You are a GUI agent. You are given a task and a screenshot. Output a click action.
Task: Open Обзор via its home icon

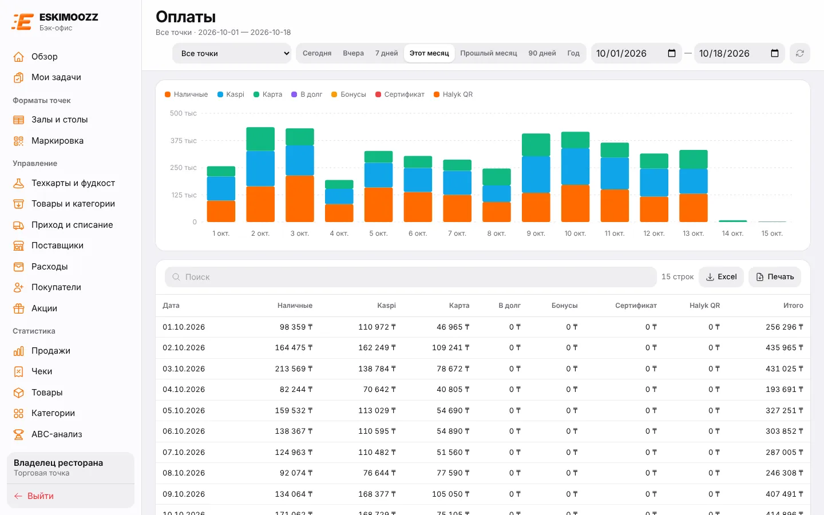coord(19,57)
